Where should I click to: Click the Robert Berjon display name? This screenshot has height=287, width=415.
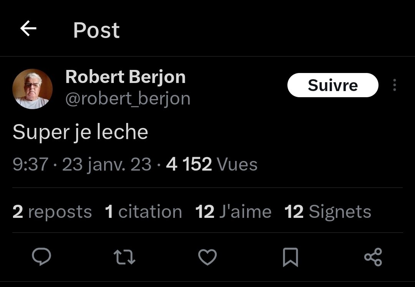[125, 77]
